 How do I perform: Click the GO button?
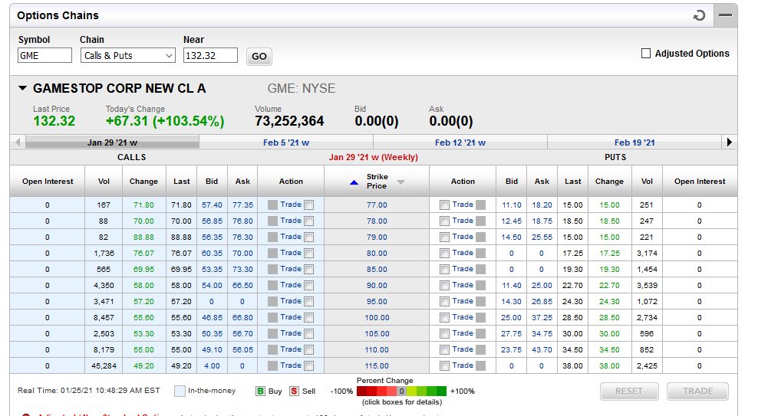click(259, 56)
